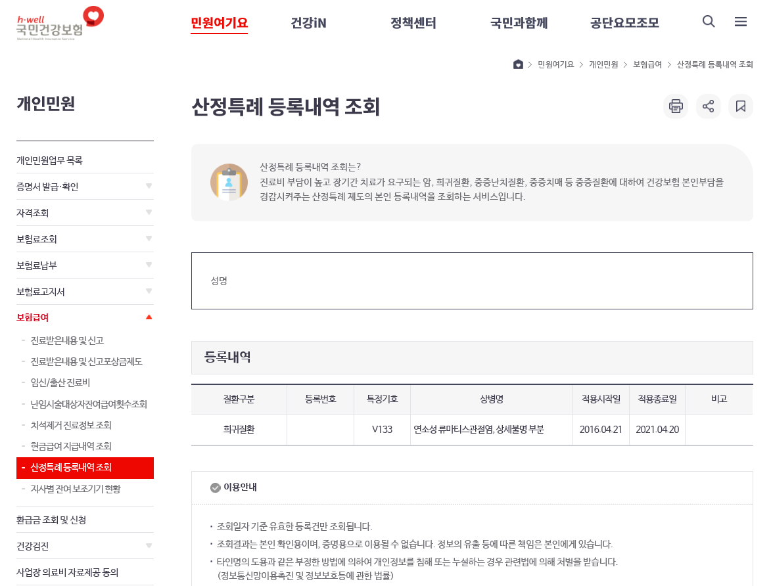This screenshot has height=586, width=771.
Task: Open 환급금 조회 및 신청
Action: (x=51, y=520)
